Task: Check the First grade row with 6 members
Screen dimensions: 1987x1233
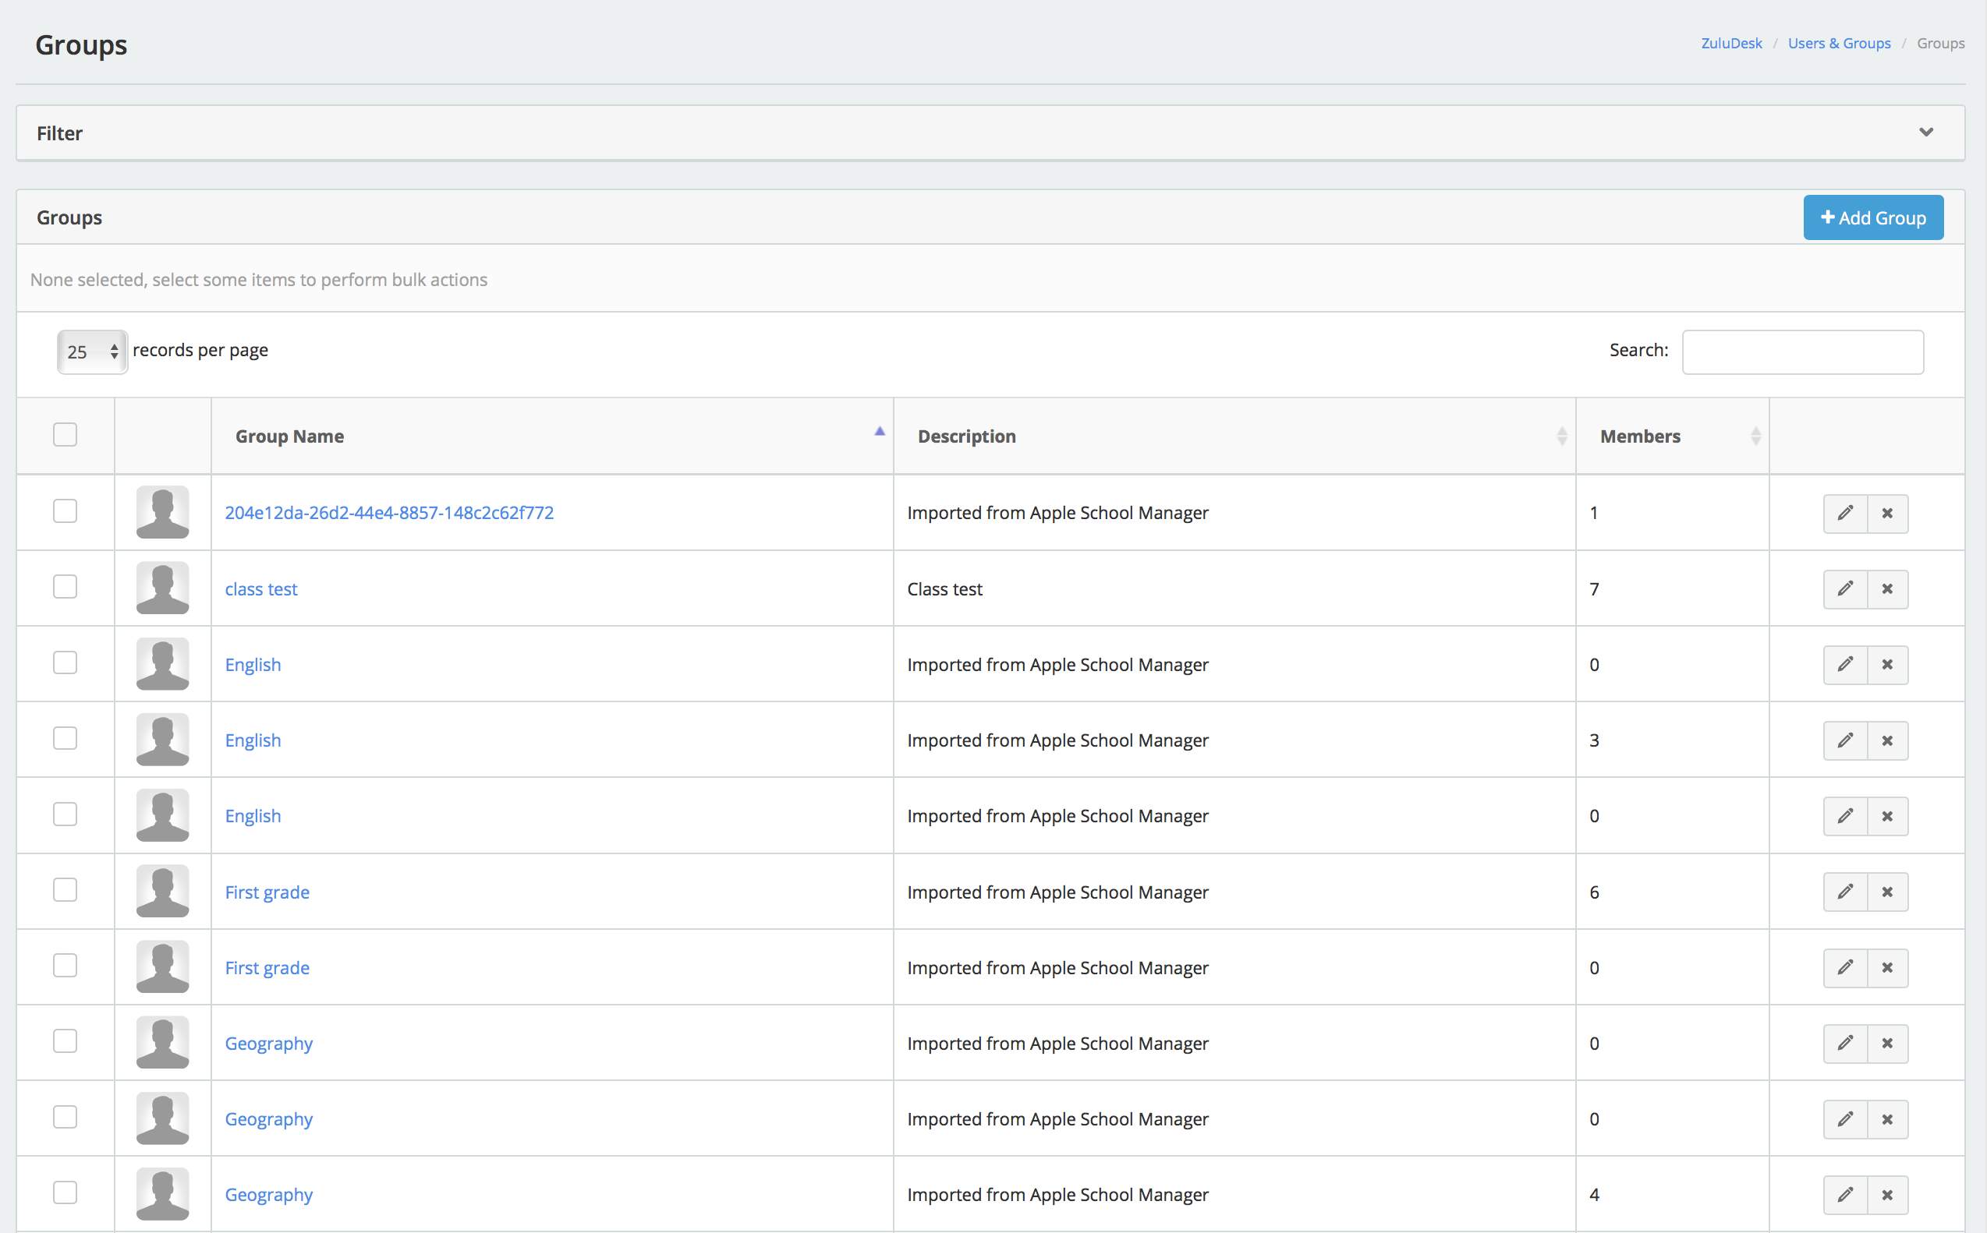Action: (x=66, y=890)
